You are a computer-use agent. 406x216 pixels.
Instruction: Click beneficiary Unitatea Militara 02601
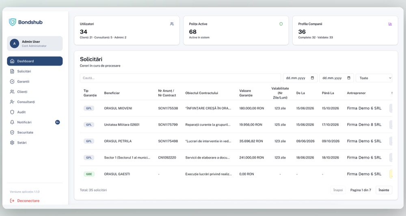click(x=122, y=125)
